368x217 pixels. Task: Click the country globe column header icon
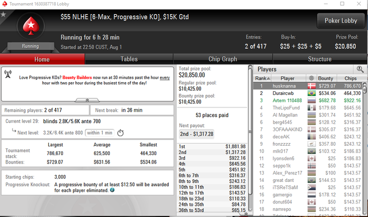[x=311, y=78]
